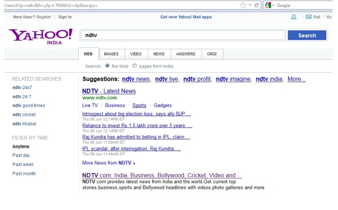Click the blue Search button
Screen dimensions: 338x210
[x=307, y=35]
